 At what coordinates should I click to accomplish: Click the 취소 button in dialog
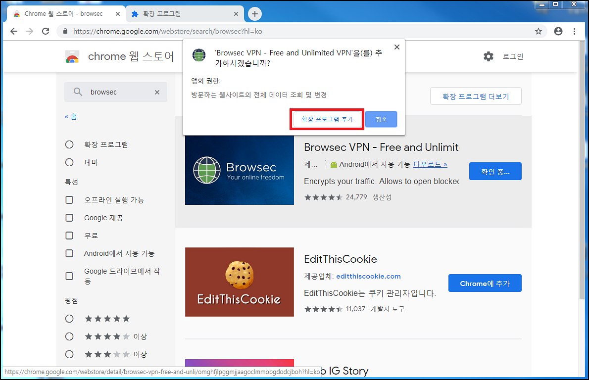coord(381,119)
